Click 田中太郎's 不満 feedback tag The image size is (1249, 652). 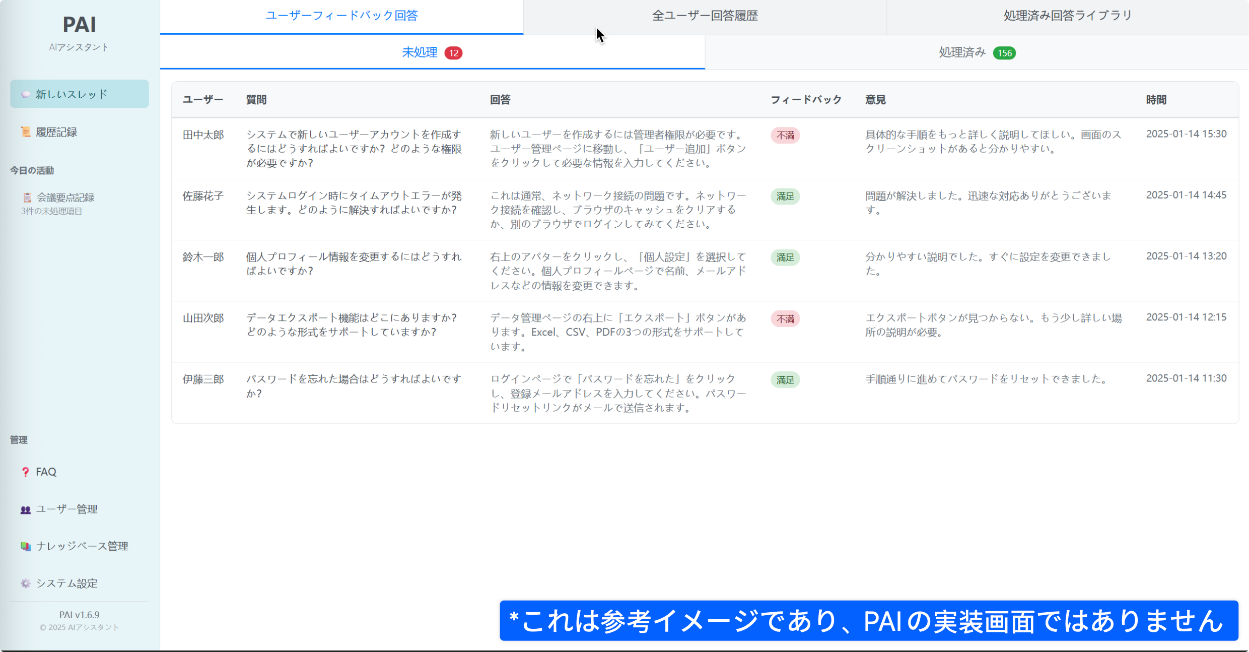point(785,136)
